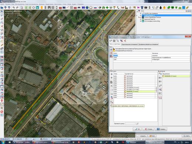
Task: Select the 'multipolygon' value cell
Action: [x=171, y=59]
